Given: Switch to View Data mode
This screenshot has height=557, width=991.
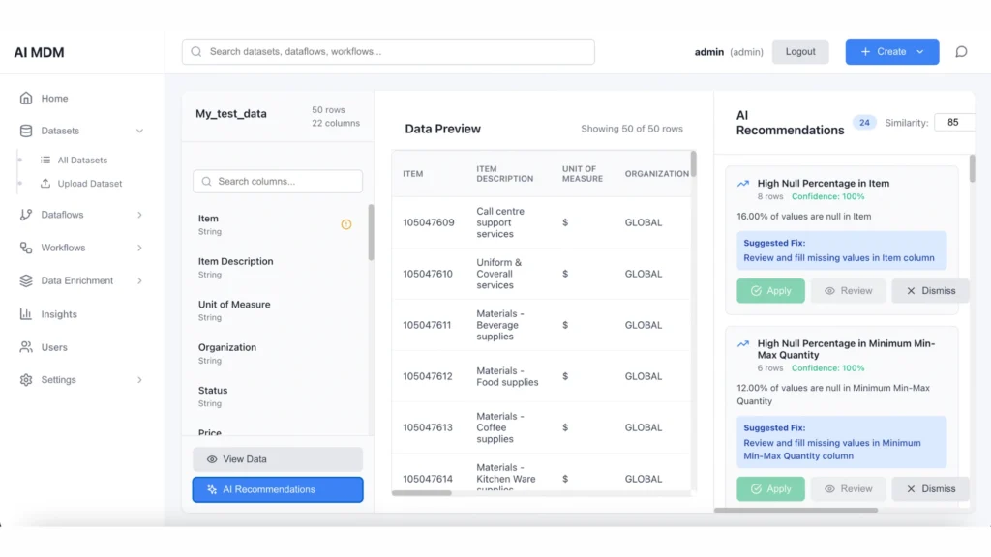Looking at the screenshot, I should (x=278, y=459).
